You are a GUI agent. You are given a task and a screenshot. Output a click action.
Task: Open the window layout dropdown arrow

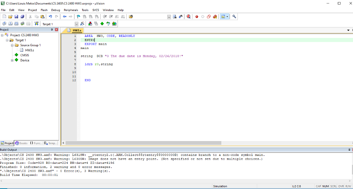(228, 17)
